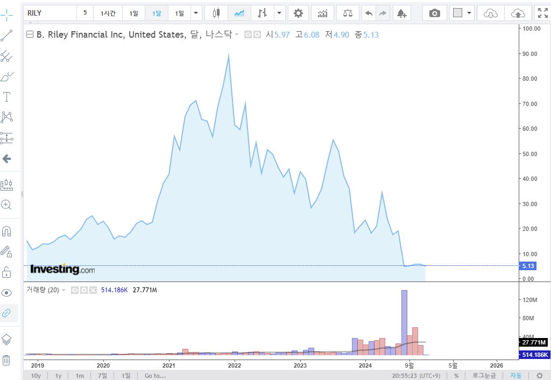Redo the last action
The image size is (551, 380).
(383, 13)
